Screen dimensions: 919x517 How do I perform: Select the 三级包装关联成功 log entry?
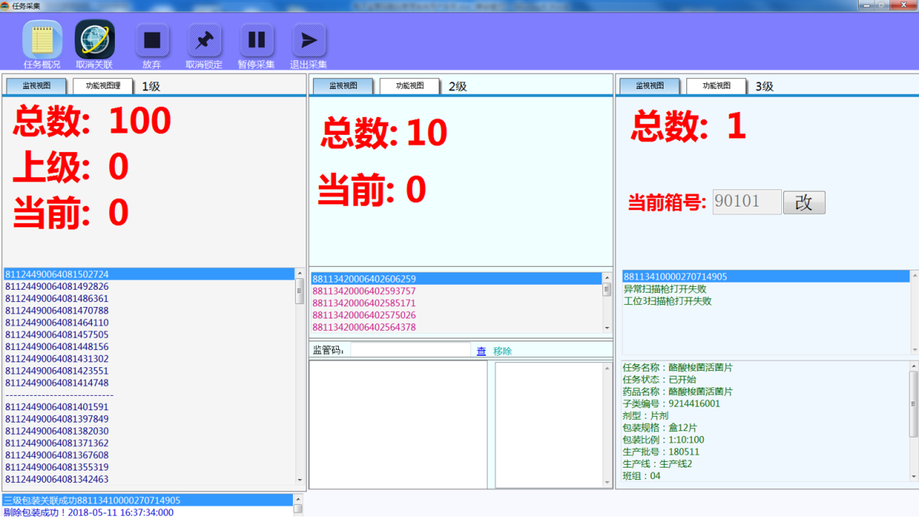pos(148,500)
